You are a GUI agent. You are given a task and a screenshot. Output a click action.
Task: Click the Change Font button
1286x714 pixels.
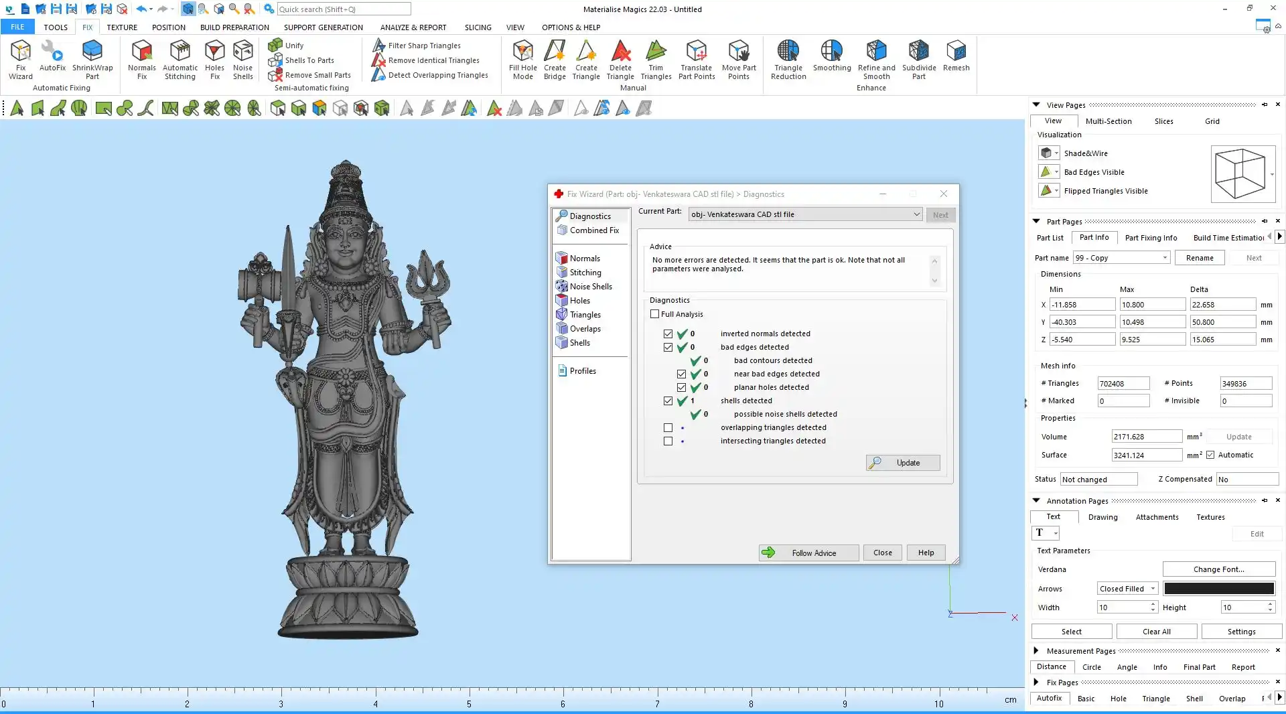tap(1218, 569)
